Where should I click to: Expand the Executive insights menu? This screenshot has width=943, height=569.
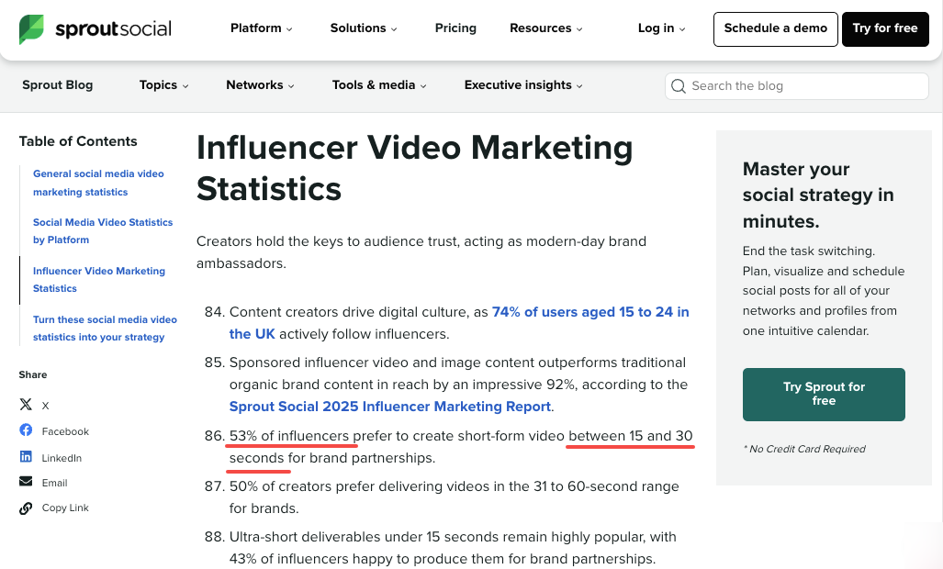coord(523,85)
